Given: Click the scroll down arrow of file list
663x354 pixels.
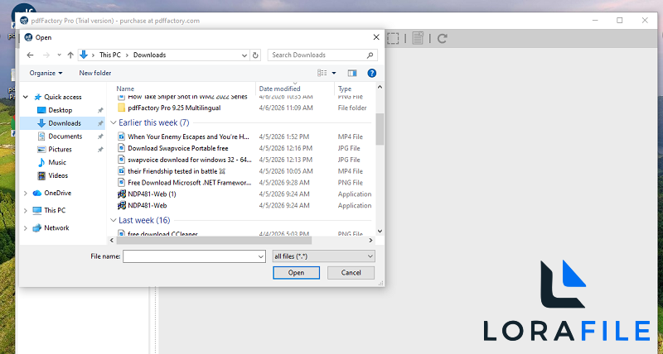Looking at the screenshot, I should pos(380,232).
